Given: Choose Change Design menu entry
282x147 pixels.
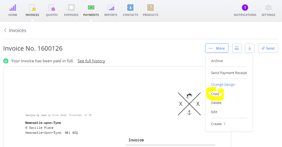Looking at the screenshot, I should coord(223,84).
